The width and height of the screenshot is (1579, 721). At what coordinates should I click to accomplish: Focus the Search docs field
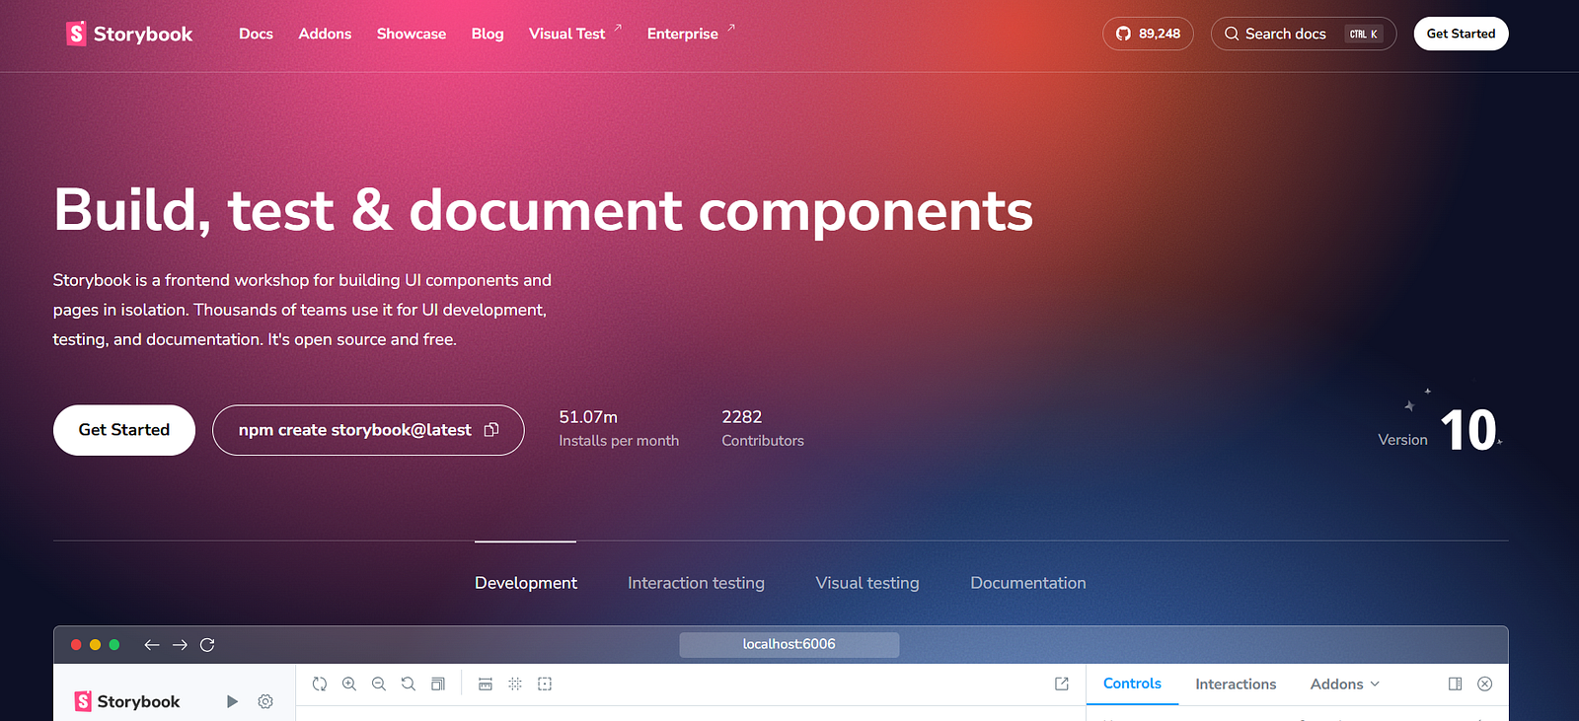[x=1304, y=34]
